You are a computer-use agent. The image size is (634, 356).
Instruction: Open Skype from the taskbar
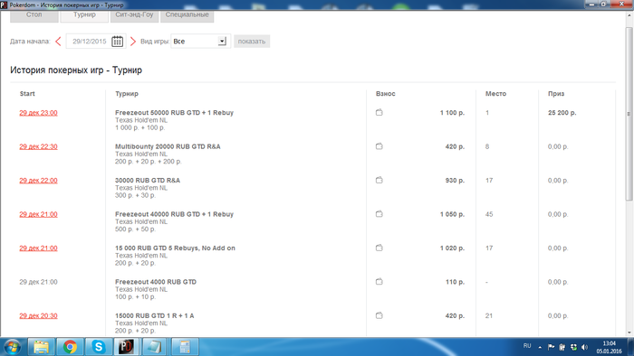(98, 347)
